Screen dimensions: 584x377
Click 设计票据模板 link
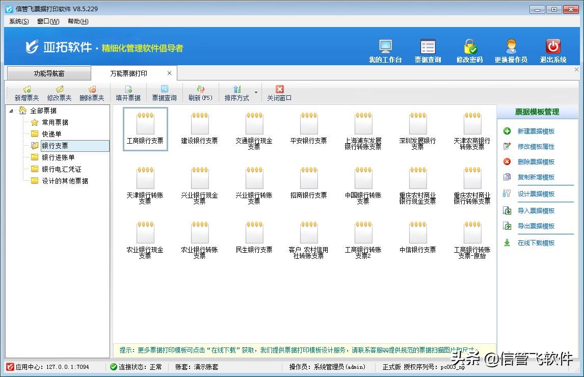coord(536,194)
